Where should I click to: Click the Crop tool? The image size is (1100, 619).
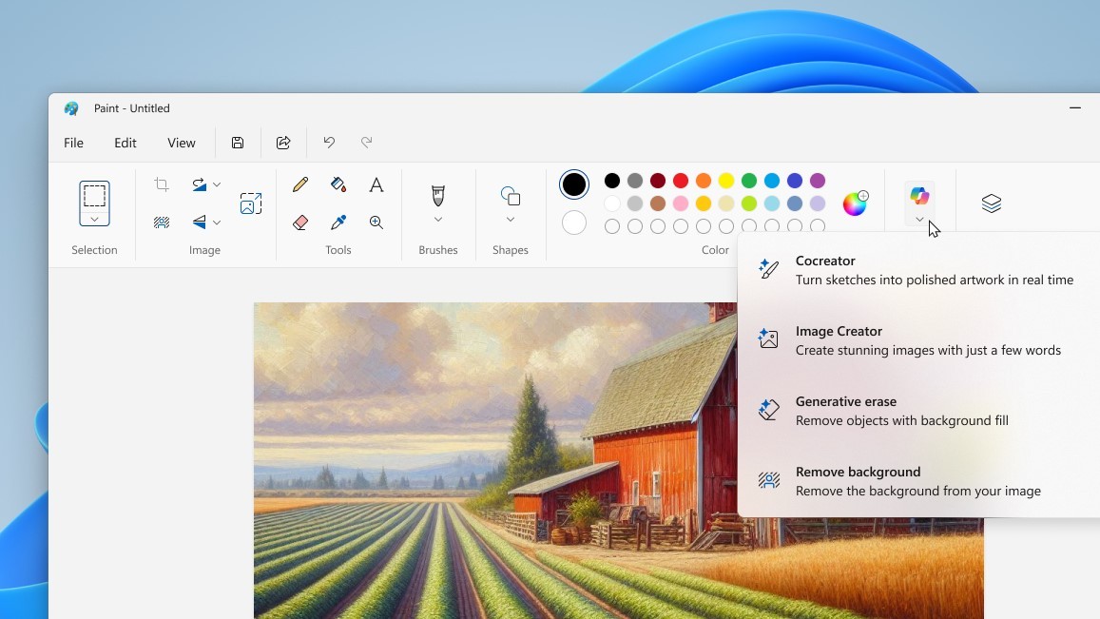click(162, 184)
